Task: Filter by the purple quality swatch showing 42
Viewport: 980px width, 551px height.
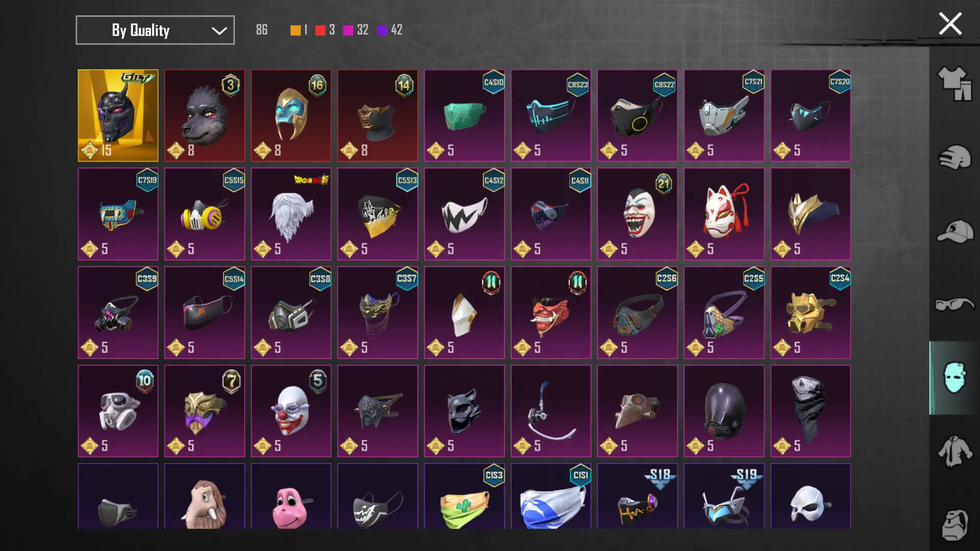Action: (382, 30)
